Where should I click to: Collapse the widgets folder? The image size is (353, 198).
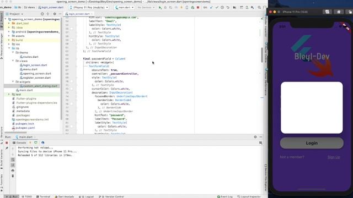[x=13, y=82]
